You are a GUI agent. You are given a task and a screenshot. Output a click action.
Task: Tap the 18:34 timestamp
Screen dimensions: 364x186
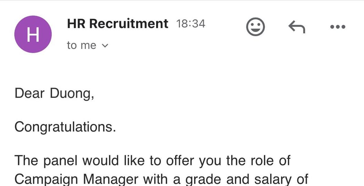[x=191, y=24]
